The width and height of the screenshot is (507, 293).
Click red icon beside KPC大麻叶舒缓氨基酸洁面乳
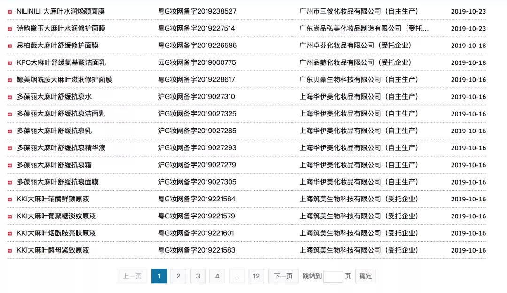coord(10,63)
